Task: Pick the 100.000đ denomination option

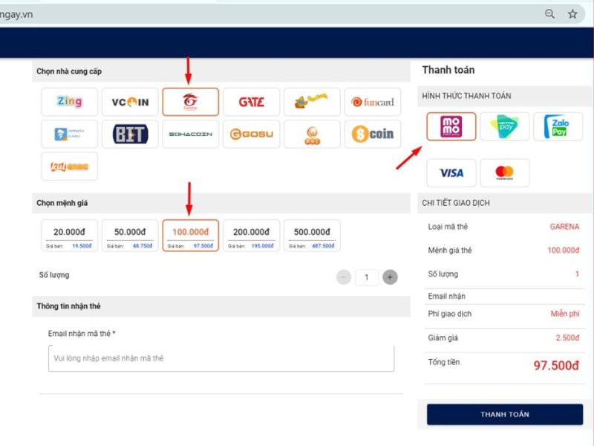Action: (x=191, y=235)
